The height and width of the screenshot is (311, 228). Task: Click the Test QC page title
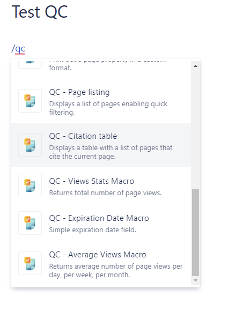click(40, 12)
